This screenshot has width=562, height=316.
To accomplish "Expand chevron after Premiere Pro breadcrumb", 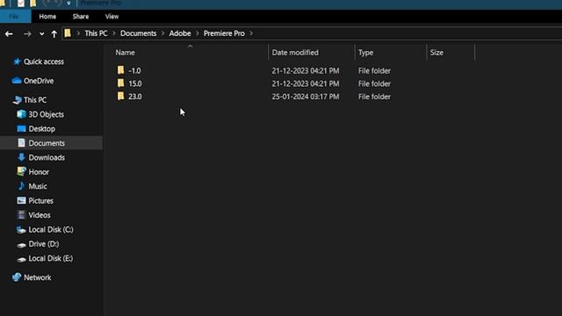I will pyautogui.click(x=251, y=33).
